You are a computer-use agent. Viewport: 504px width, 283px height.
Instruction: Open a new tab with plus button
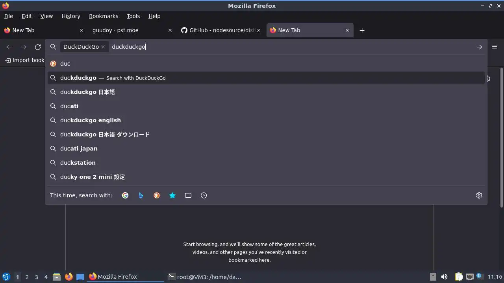pyautogui.click(x=362, y=30)
